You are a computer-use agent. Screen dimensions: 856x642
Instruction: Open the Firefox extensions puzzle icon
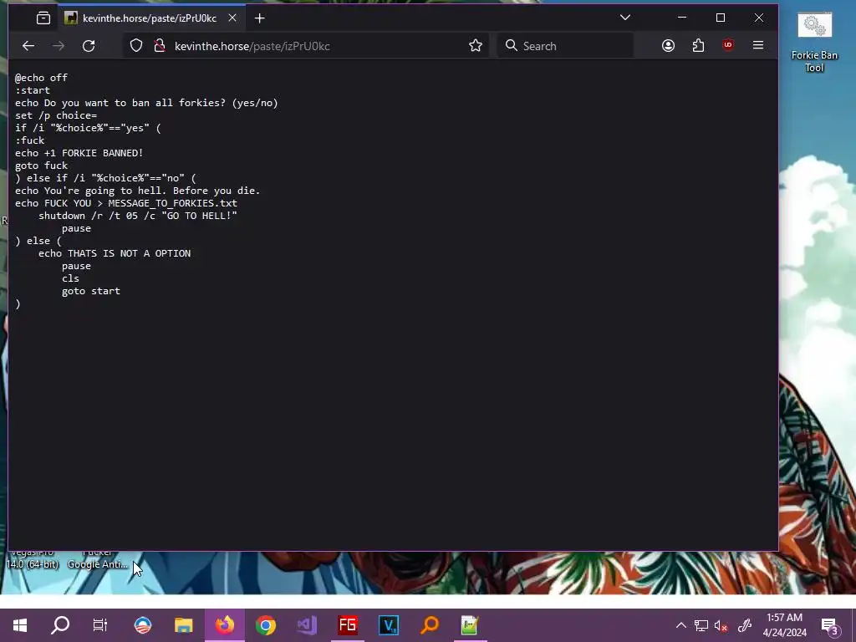click(x=698, y=46)
